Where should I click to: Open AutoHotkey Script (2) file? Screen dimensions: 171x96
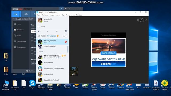pos(156,85)
